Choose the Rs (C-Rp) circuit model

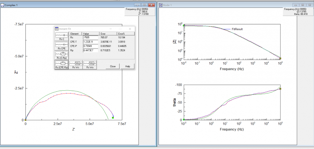(61, 55)
